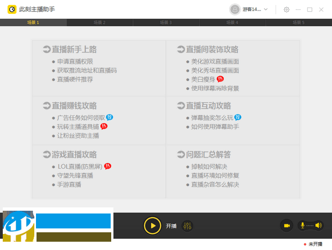Switch to the 场景 3 tab
This screenshot has width=332, height=250.
tap(166, 23)
